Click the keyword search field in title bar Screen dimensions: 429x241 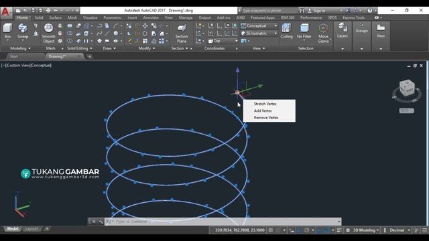click(x=269, y=11)
